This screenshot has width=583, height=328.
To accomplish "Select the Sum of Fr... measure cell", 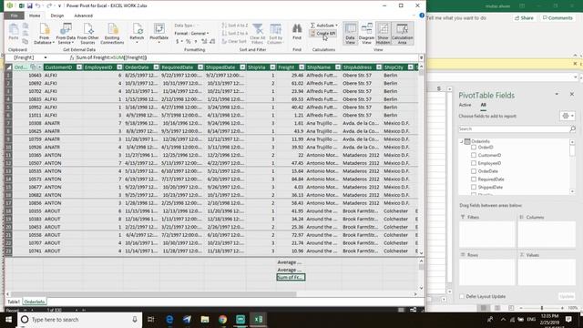I will pyautogui.click(x=291, y=277).
